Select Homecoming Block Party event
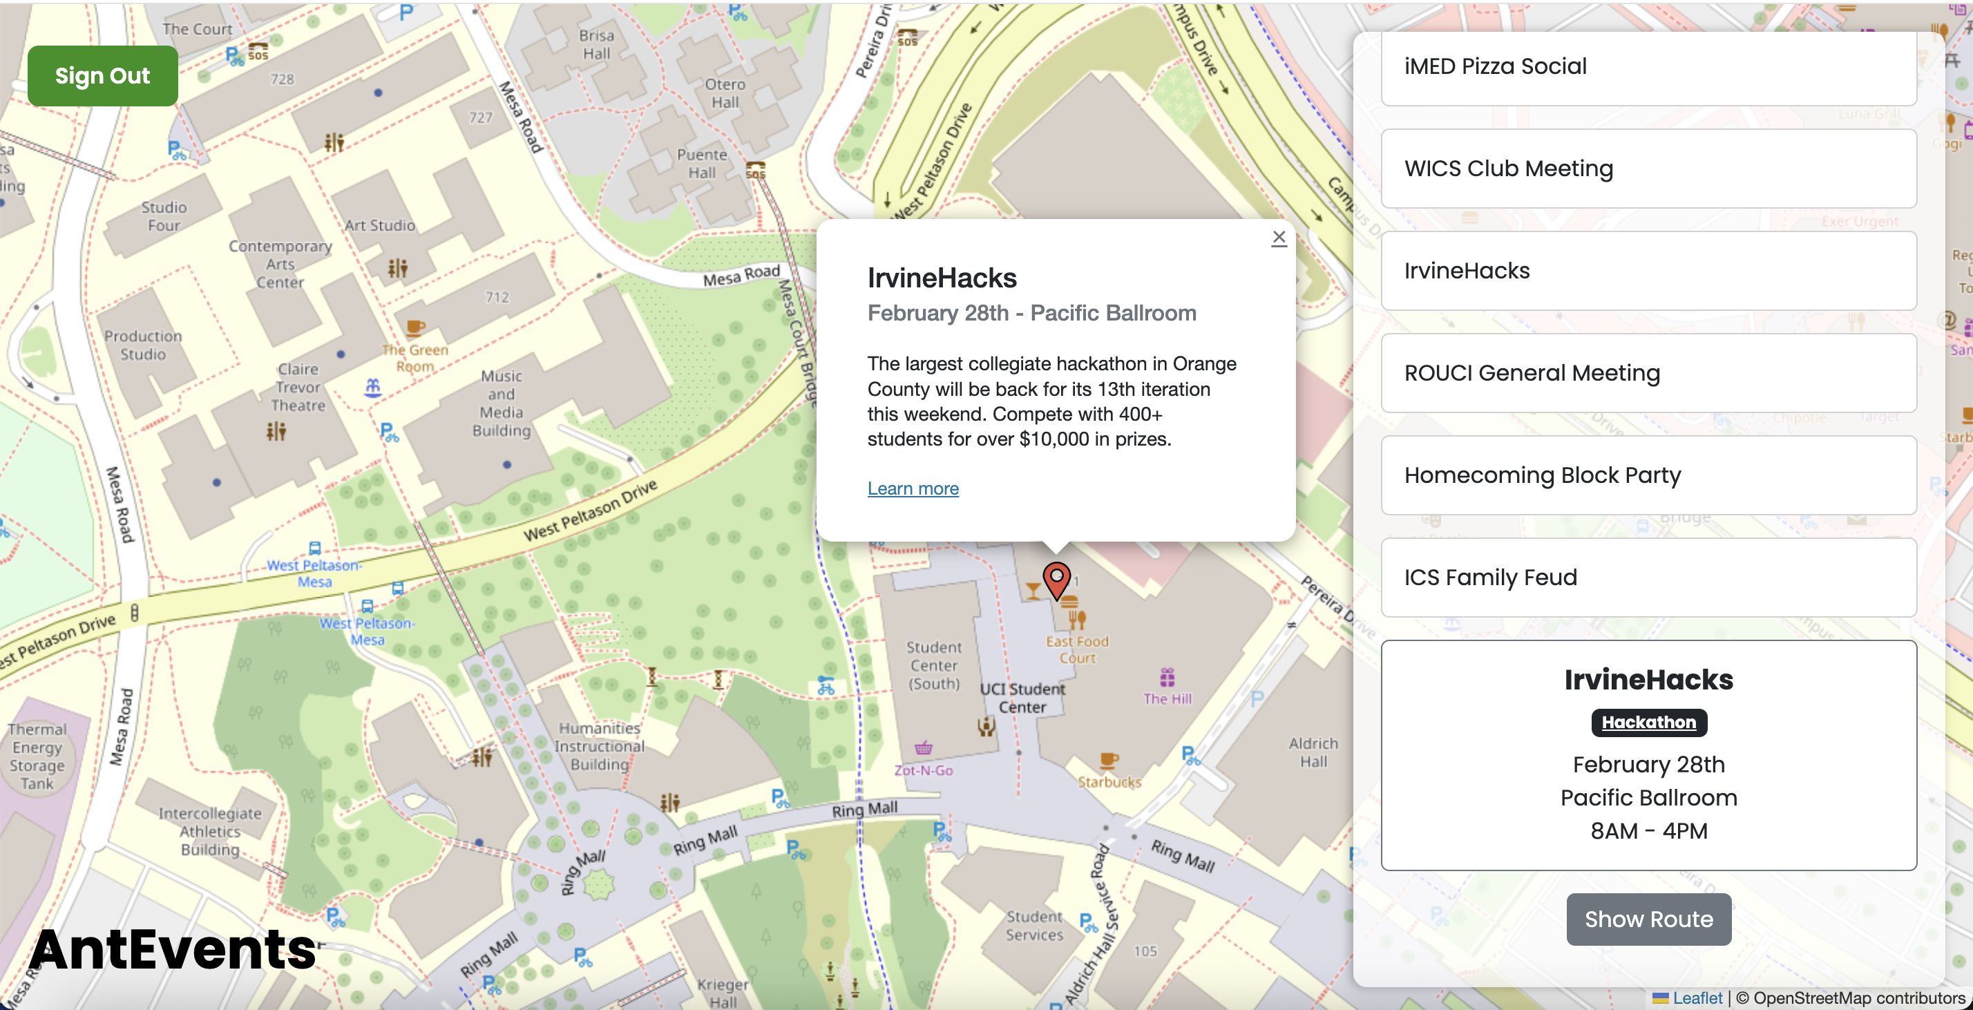1973x1010 pixels. 1648,475
